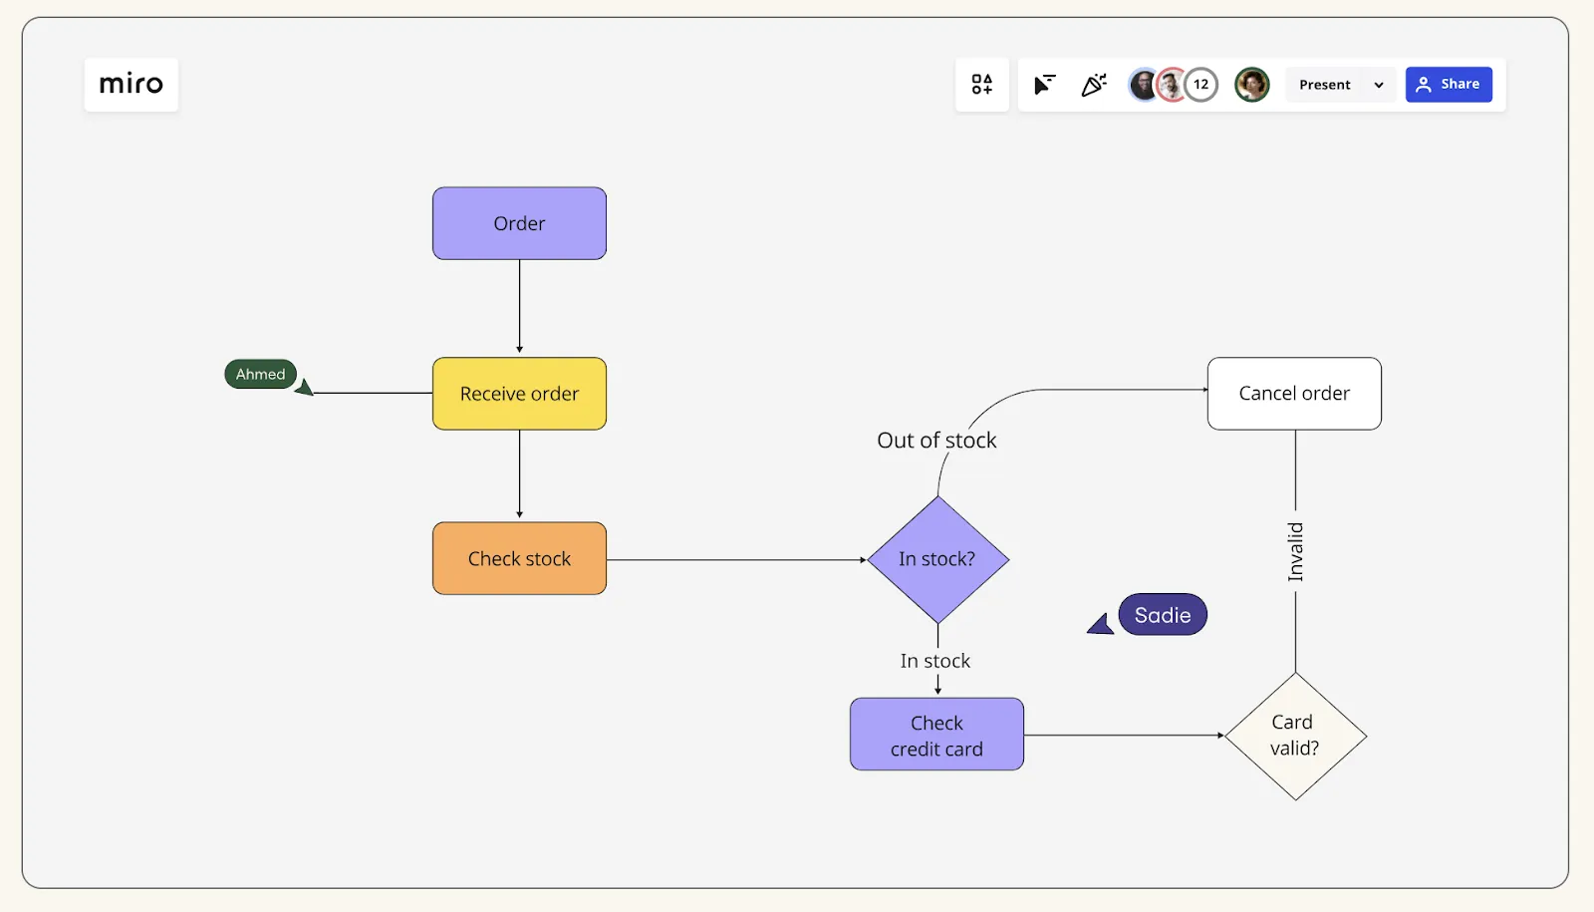Screen dimensions: 1594x912
Task: Click the 12 additional collaborators badge
Action: 1201,85
